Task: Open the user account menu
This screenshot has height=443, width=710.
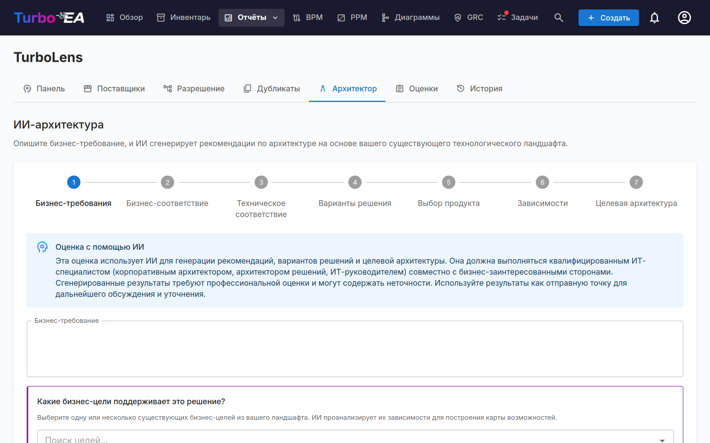Action: pos(684,17)
